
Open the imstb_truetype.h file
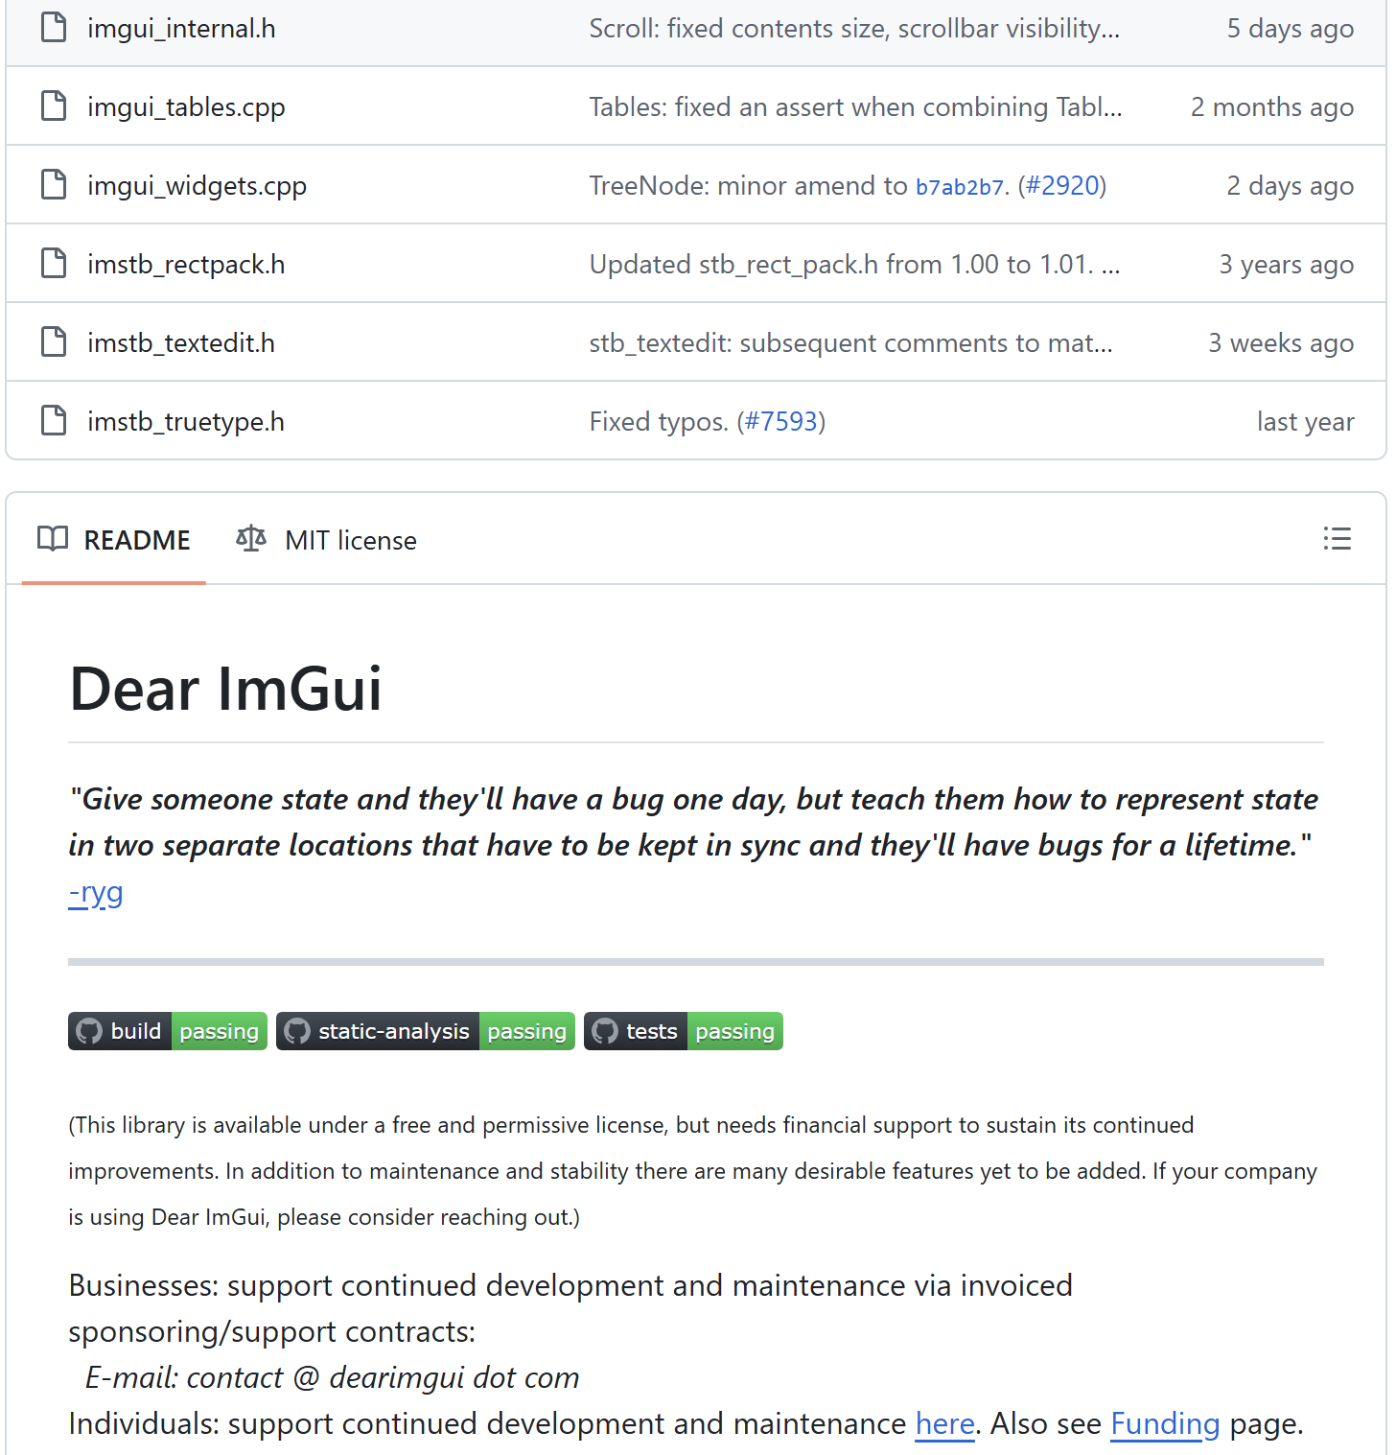[186, 422]
